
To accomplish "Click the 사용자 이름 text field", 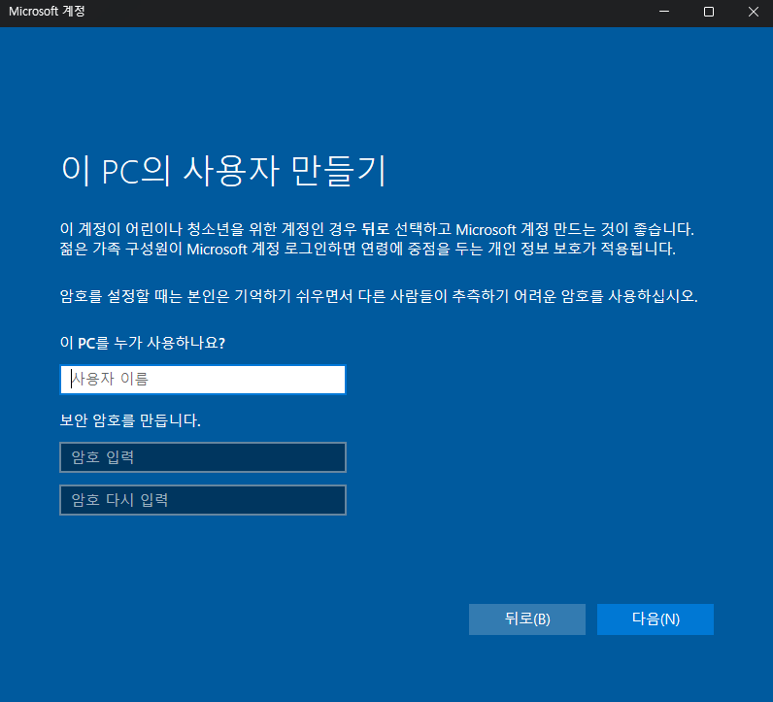I will pos(202,380).
